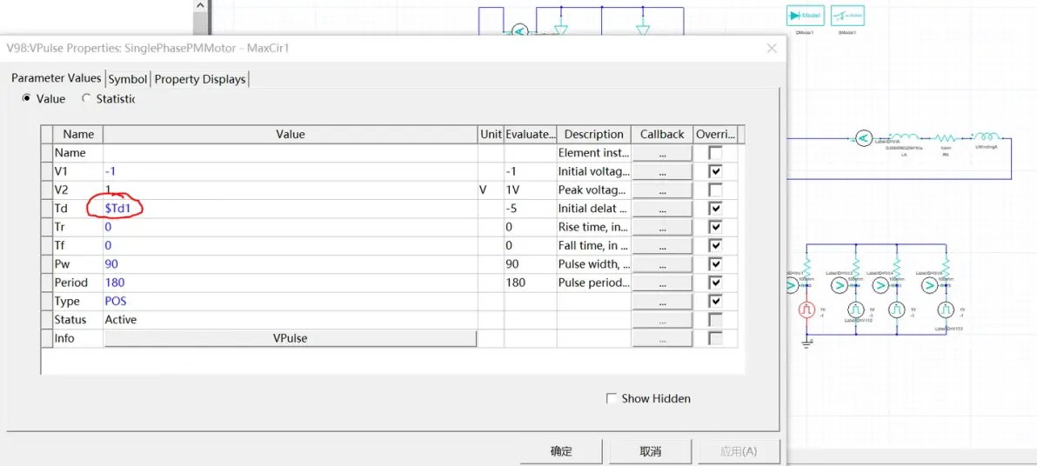Click the VPulse info button
The height and width of the screenshot is (466, 1037).
pos(291,338)
